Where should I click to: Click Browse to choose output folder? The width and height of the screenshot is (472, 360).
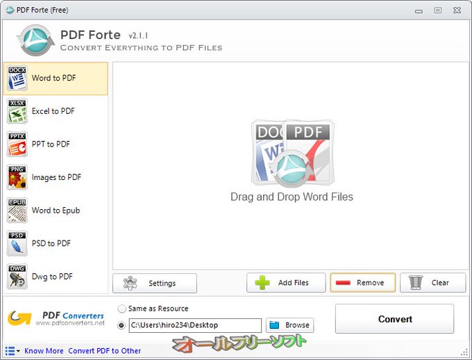click(x=290, y=325)
